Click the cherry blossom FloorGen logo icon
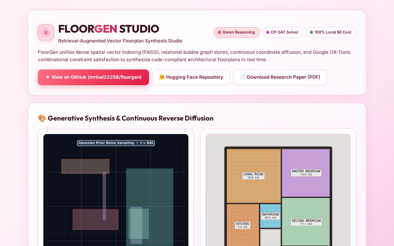This screenshot has width=394, height=246. click(46, 32)
